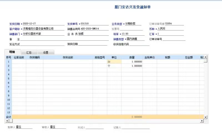
Task: Click the 单位 column header
Action: pyautogui.click(x=114, y=57)
